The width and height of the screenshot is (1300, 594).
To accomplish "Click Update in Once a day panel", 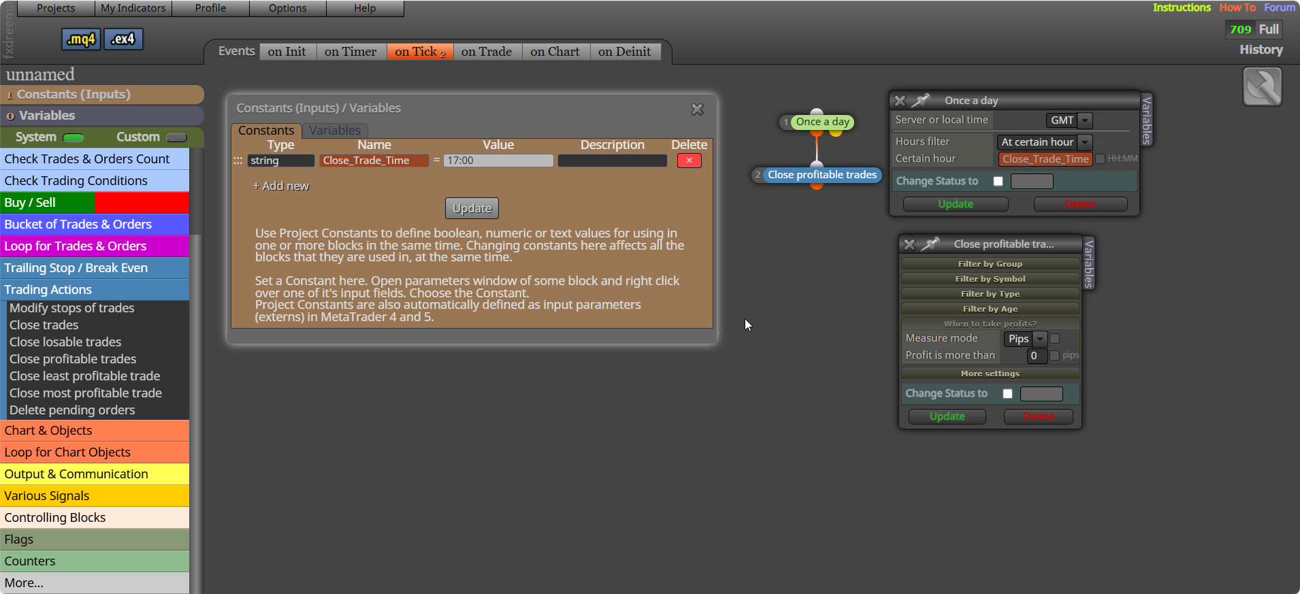I will coord(956,204).
